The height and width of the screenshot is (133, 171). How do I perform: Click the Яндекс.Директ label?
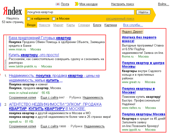[132, 31]
